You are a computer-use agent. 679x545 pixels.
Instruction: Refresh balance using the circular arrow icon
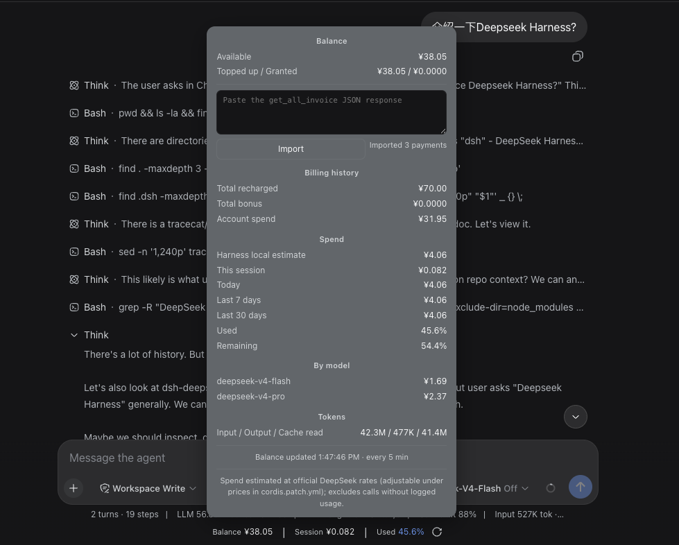point(437,532)
